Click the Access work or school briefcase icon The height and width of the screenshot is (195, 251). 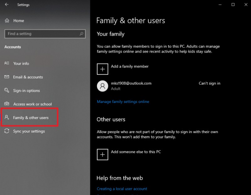click(x=7, y=104)
